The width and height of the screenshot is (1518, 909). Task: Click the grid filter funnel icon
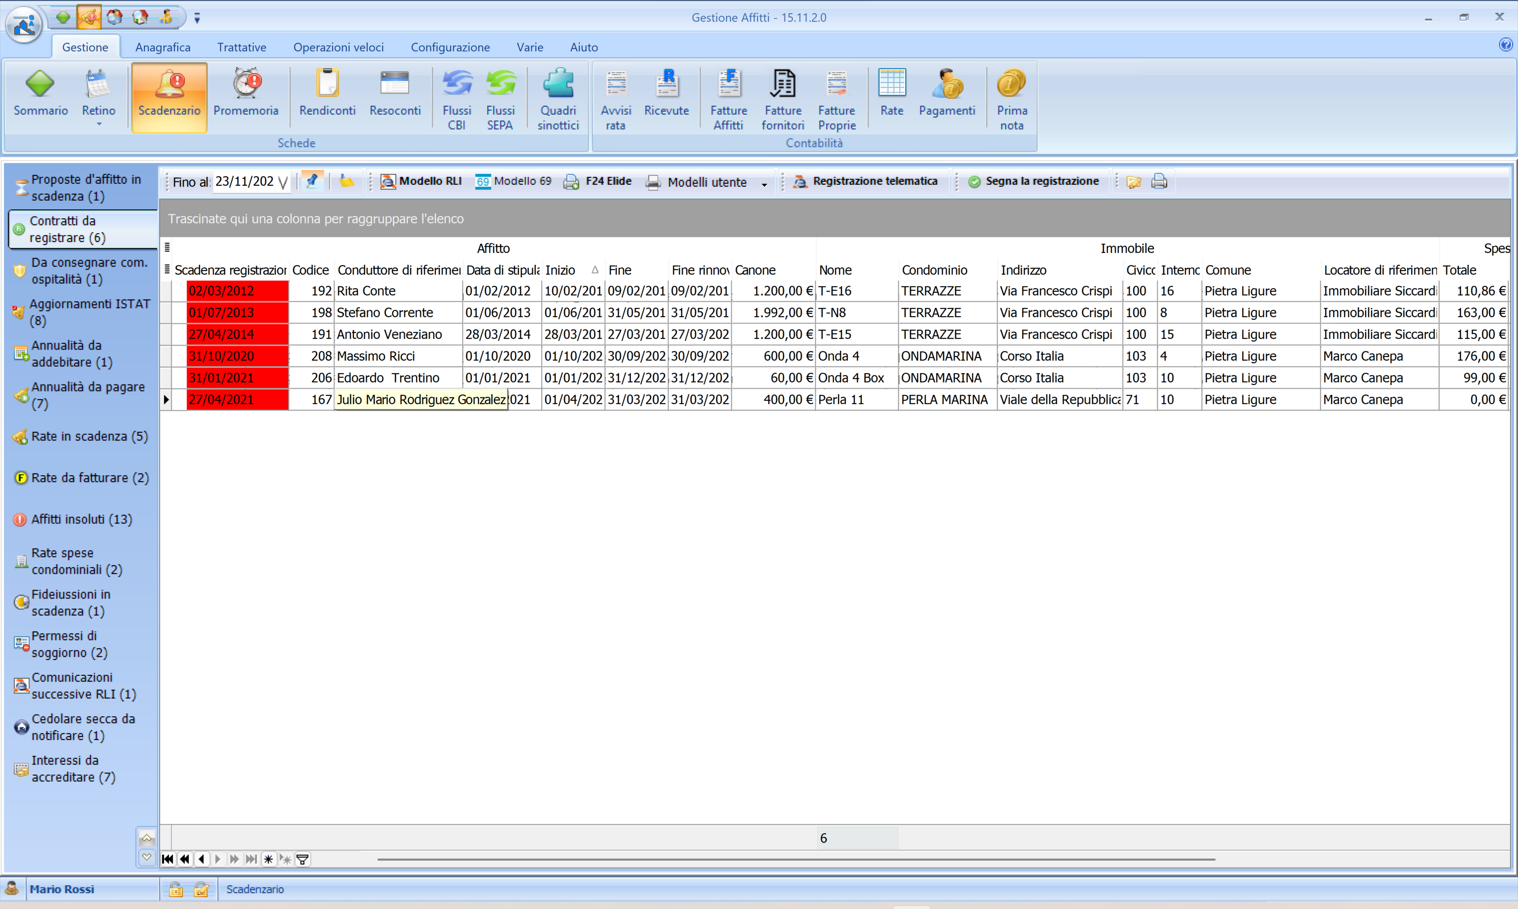pos(303,859)
